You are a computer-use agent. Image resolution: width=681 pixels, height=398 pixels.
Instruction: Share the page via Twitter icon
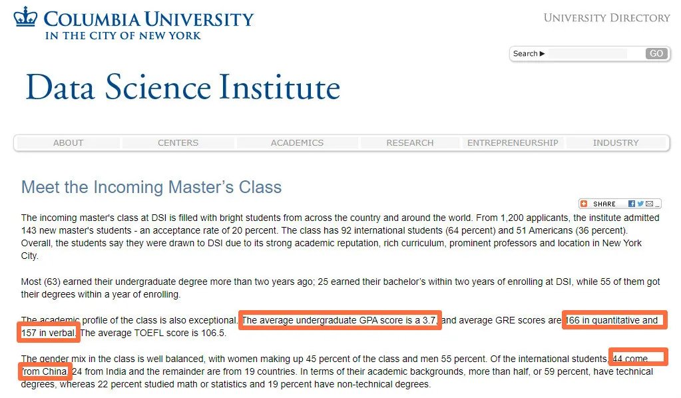640,204
